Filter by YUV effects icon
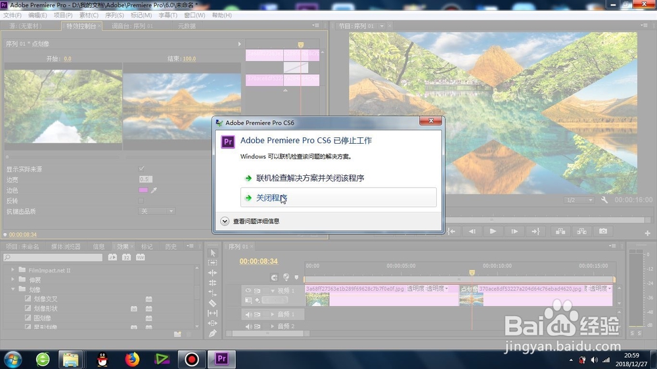657x369 pixels. click(x=140, y=257)
